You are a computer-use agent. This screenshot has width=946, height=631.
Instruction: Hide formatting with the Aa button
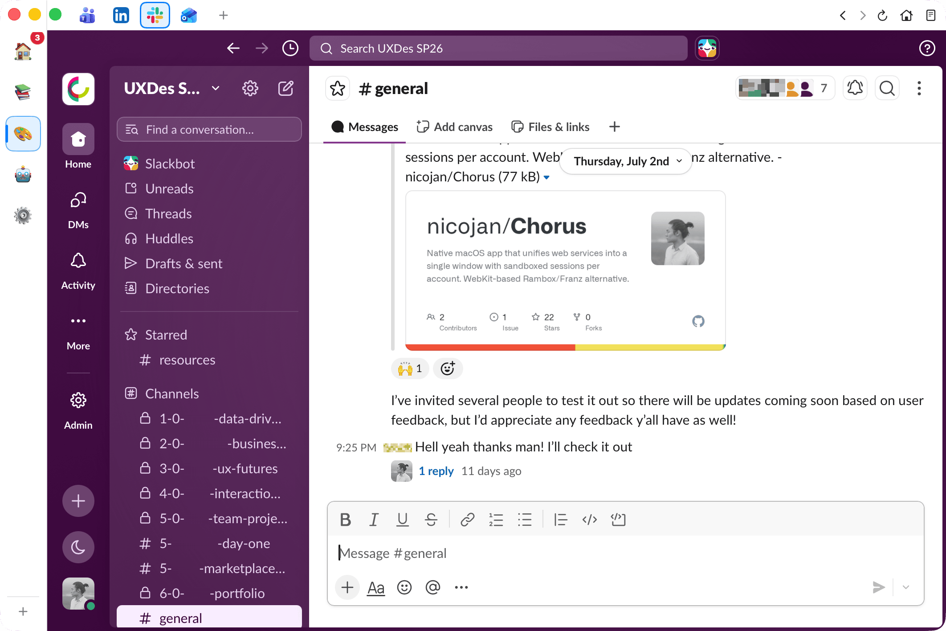(376, 588)
